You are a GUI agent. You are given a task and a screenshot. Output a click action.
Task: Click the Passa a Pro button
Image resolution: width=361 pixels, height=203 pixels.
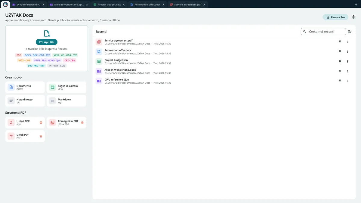[335, 17]
